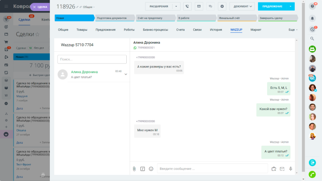Open the help question mark icon

coord(312,6)
